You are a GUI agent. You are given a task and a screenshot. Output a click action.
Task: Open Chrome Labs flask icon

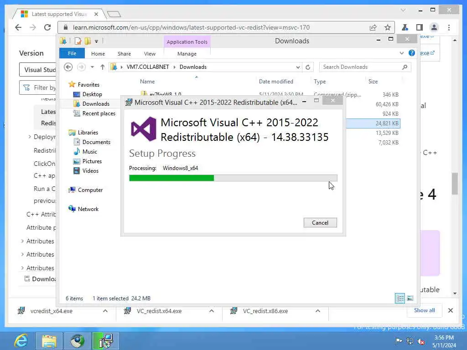tap(405, 27)
